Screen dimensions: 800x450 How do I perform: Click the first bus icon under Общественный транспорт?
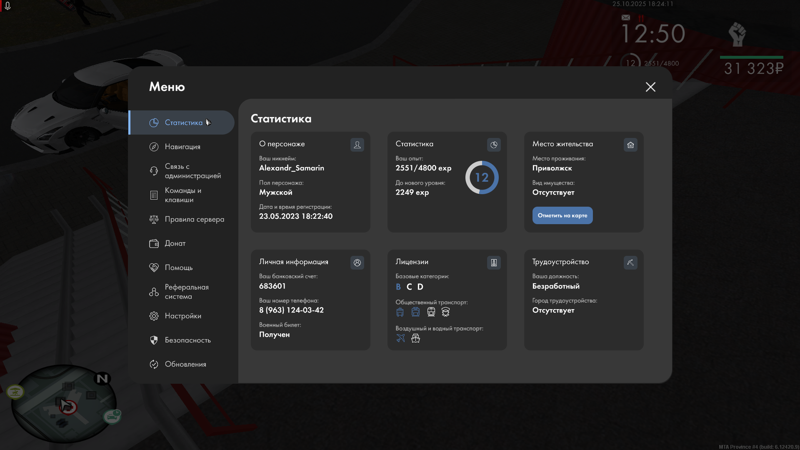[x=400, y=312]
